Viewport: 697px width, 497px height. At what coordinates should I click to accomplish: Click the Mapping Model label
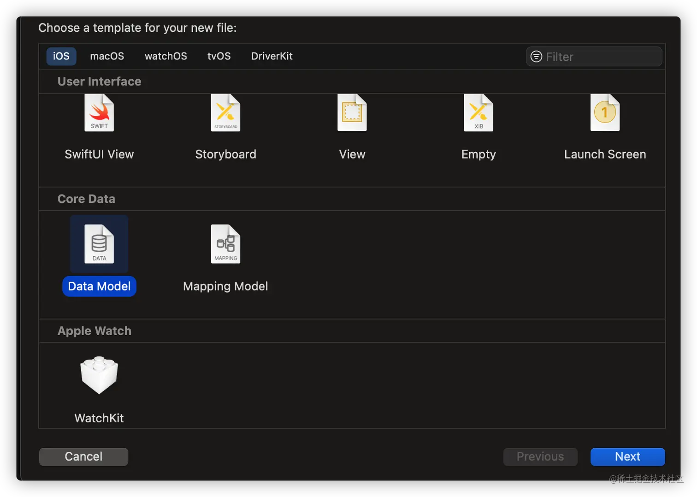click(225, 286)
